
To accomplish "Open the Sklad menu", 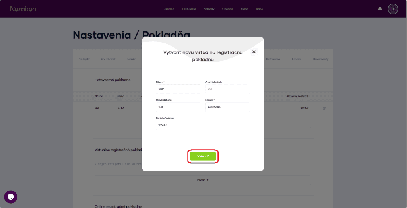I will coord(244,9).
